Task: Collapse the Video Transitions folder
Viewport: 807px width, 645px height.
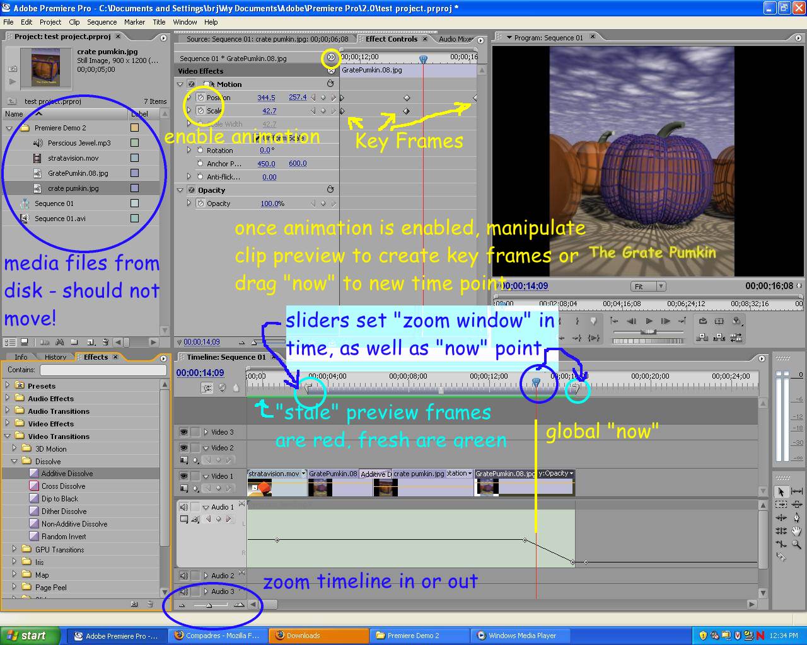Action: (x=8, y=436)
